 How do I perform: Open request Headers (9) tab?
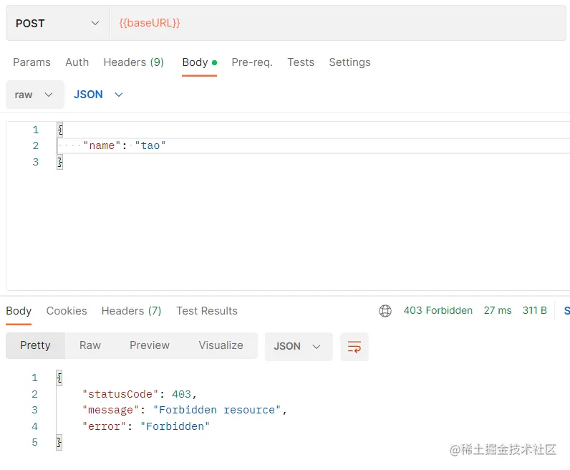(134, 62)
